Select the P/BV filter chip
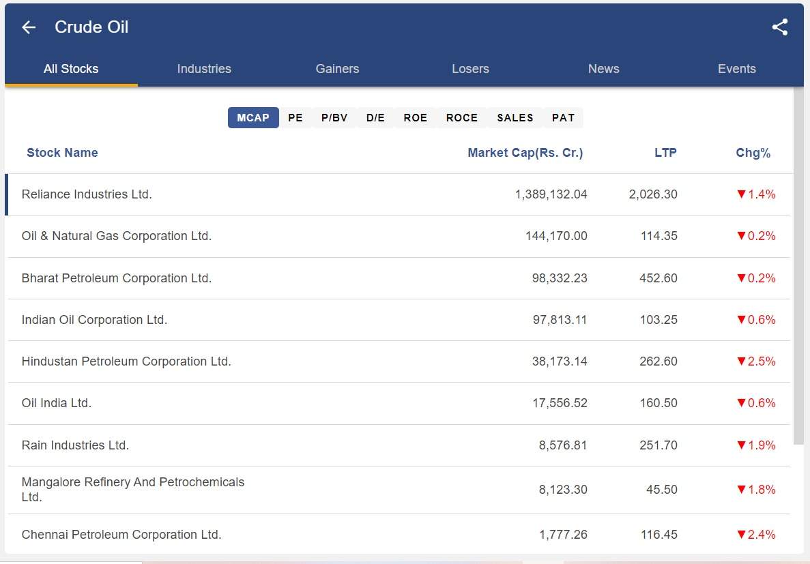Screen dimensions: 810x564 [334, 117]
